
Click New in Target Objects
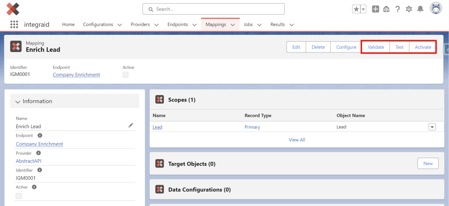coord(428,163)
